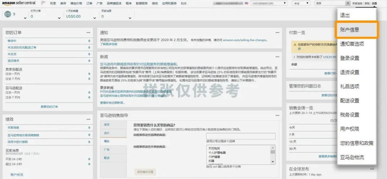387x179 pixels.
Task: Expand the 打开订单 summary arrow
Action: pyautogui.click(x=59, y=18)
